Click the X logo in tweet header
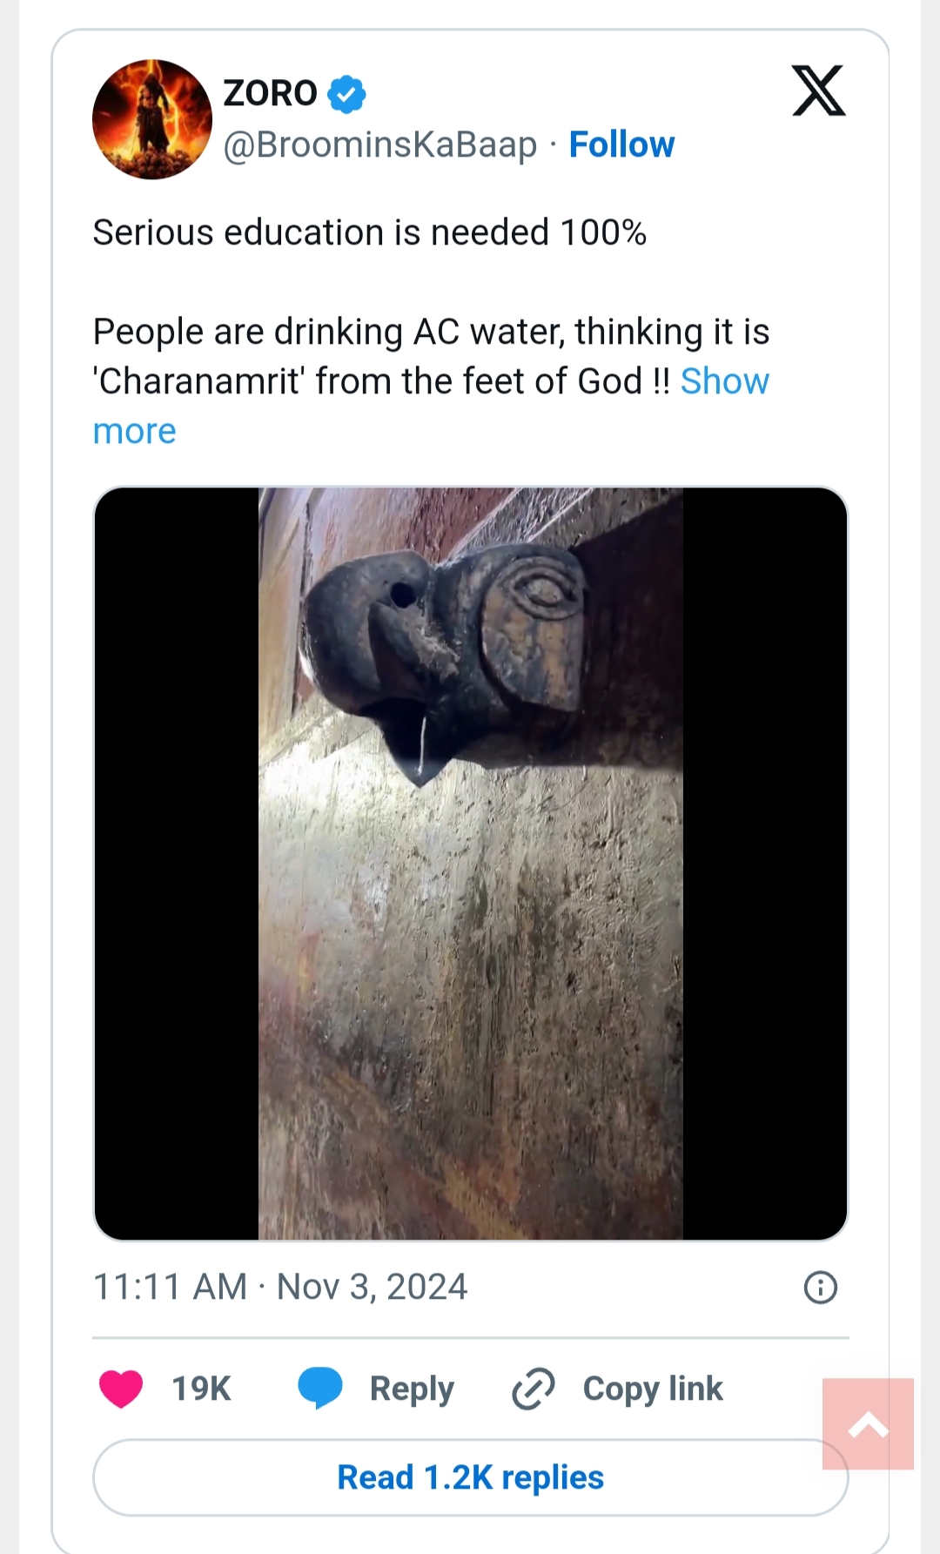Screen dimensions: 940x1554 [818, 91]
